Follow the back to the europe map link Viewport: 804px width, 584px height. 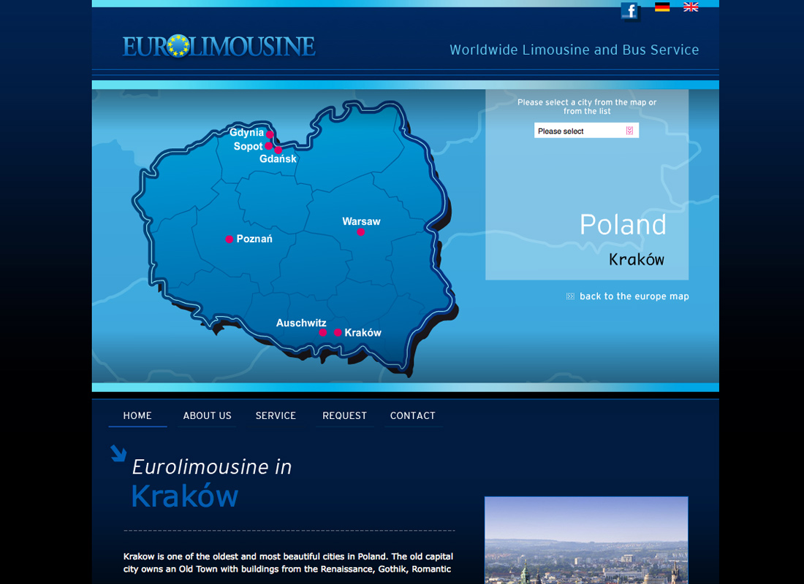(x=634, y=296)
